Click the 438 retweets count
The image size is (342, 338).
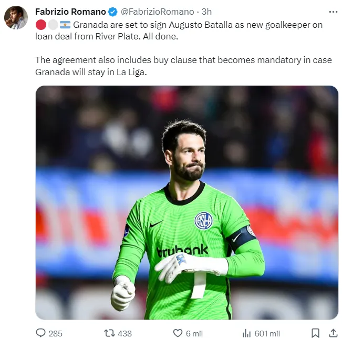point(125,334)
